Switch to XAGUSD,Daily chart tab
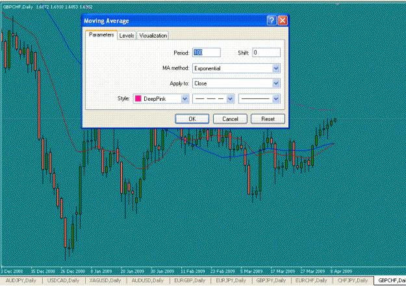 coord(105,281)
